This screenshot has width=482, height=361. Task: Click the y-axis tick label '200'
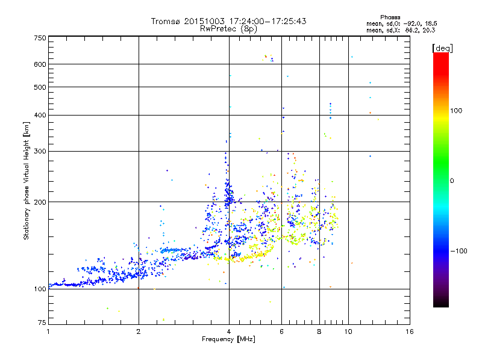(40, 202)
